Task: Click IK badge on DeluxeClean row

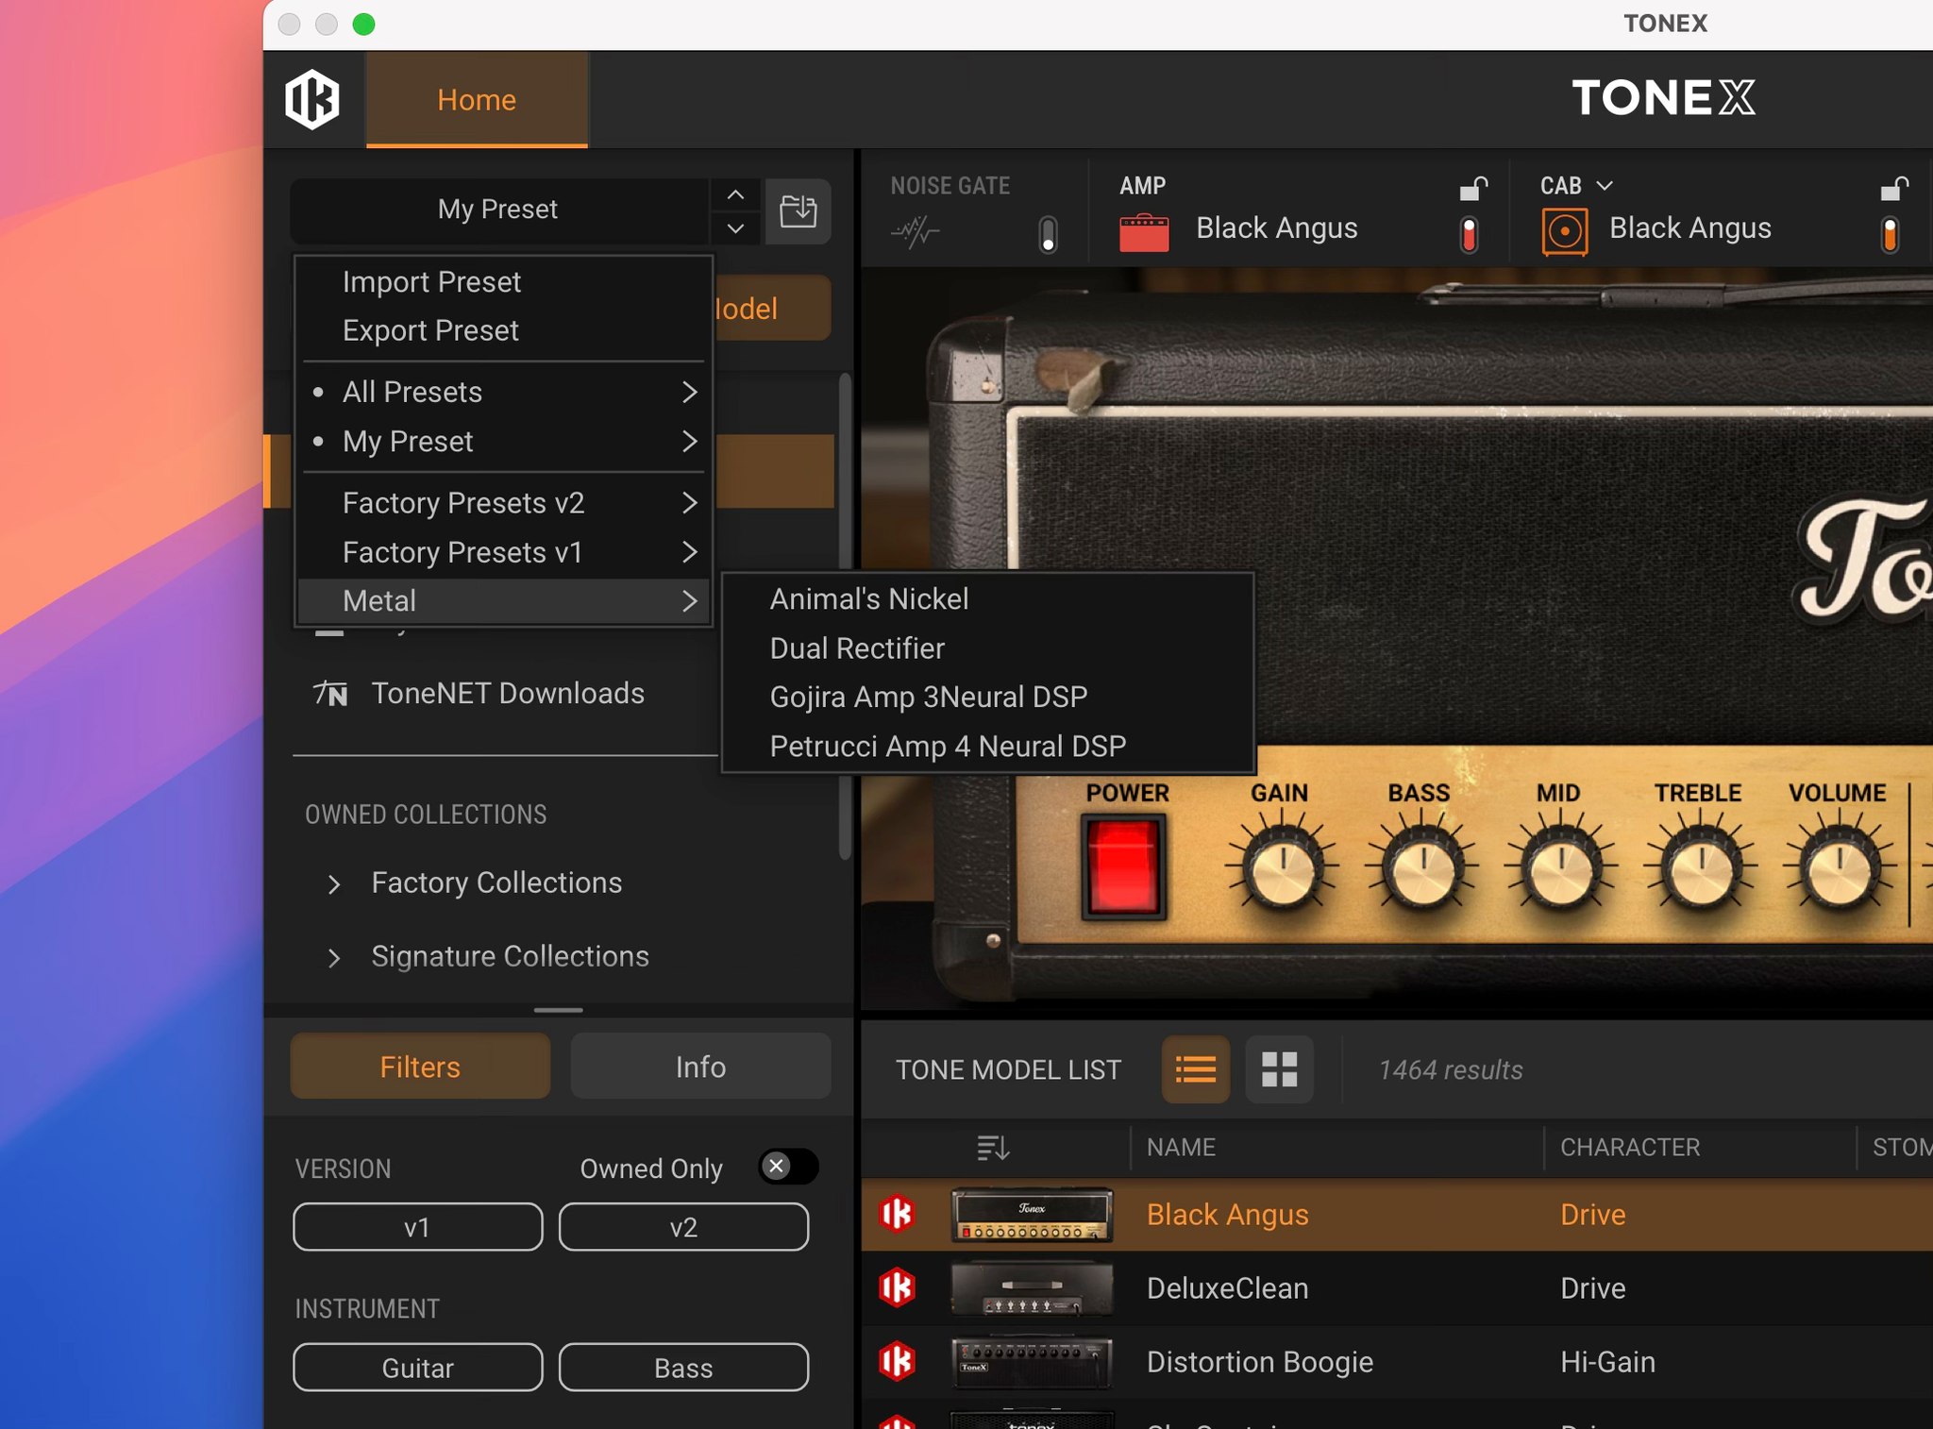Action: [897, 1287]
